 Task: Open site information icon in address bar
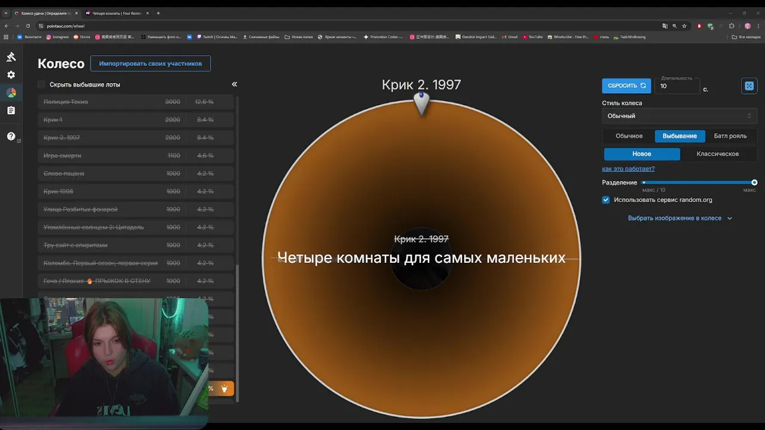(x=41, y=26)
